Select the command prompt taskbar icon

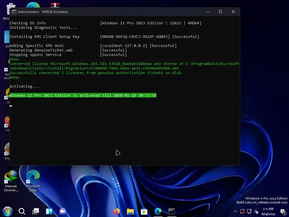point(172,211)
